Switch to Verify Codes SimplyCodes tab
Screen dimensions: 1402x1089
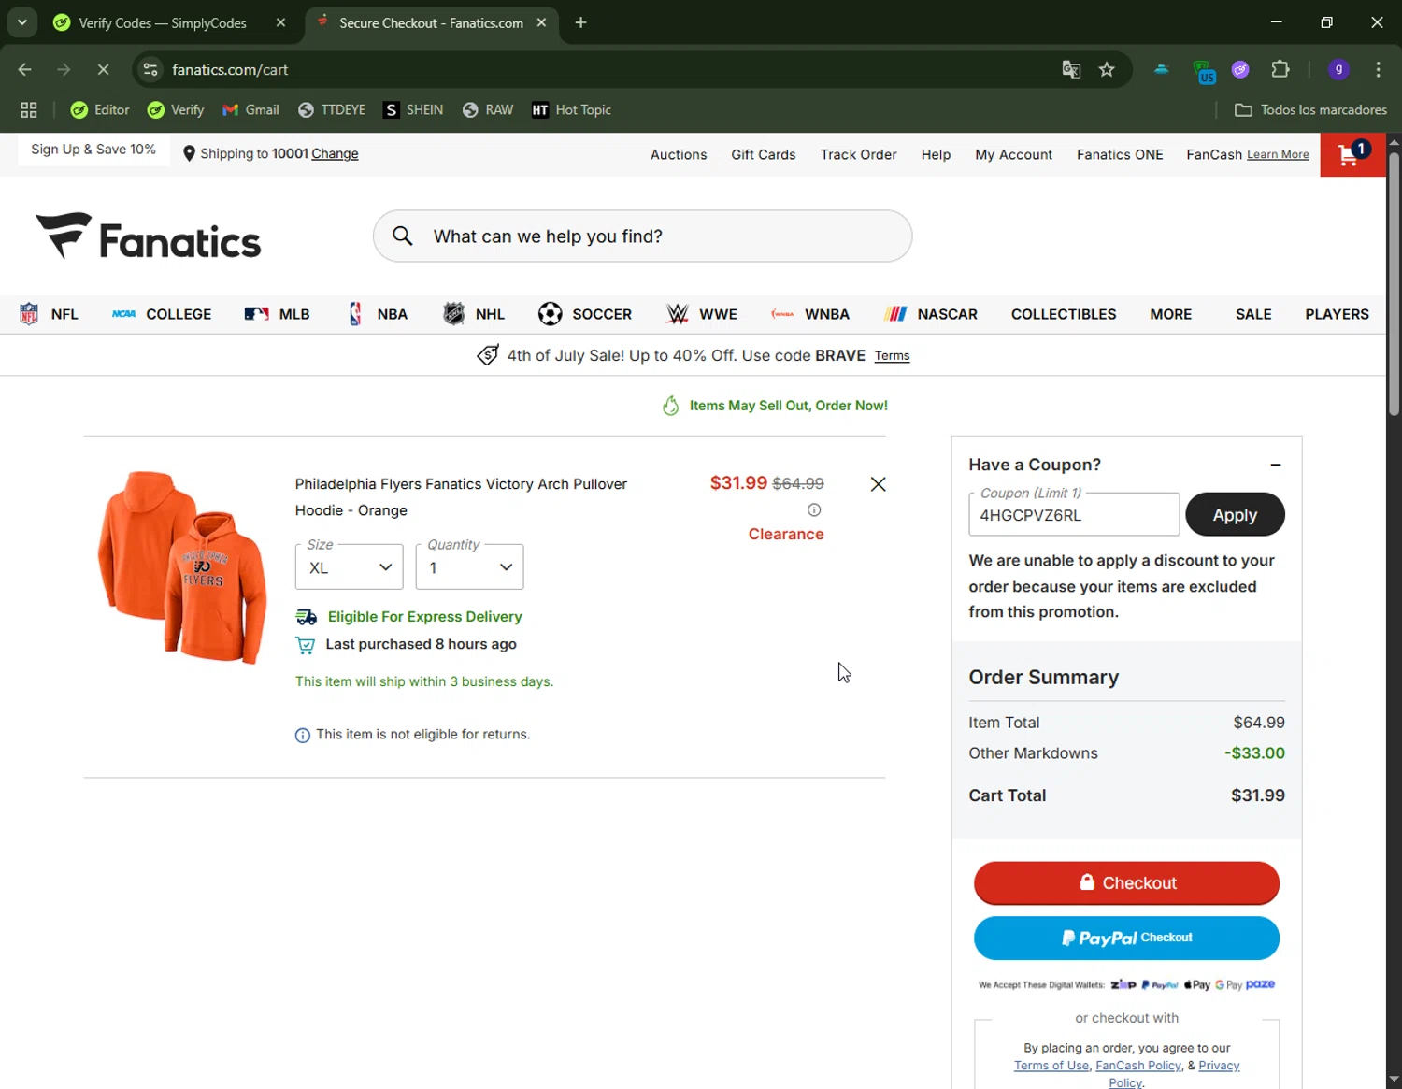pos(164,22)
